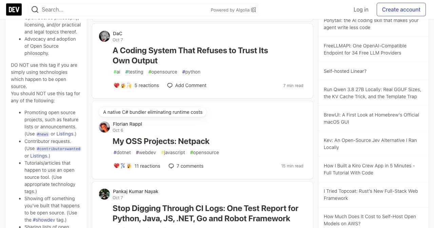View Pankaj Kumar Nayak's avatar
Screen dimensions: 434x228
pos(104,194)
